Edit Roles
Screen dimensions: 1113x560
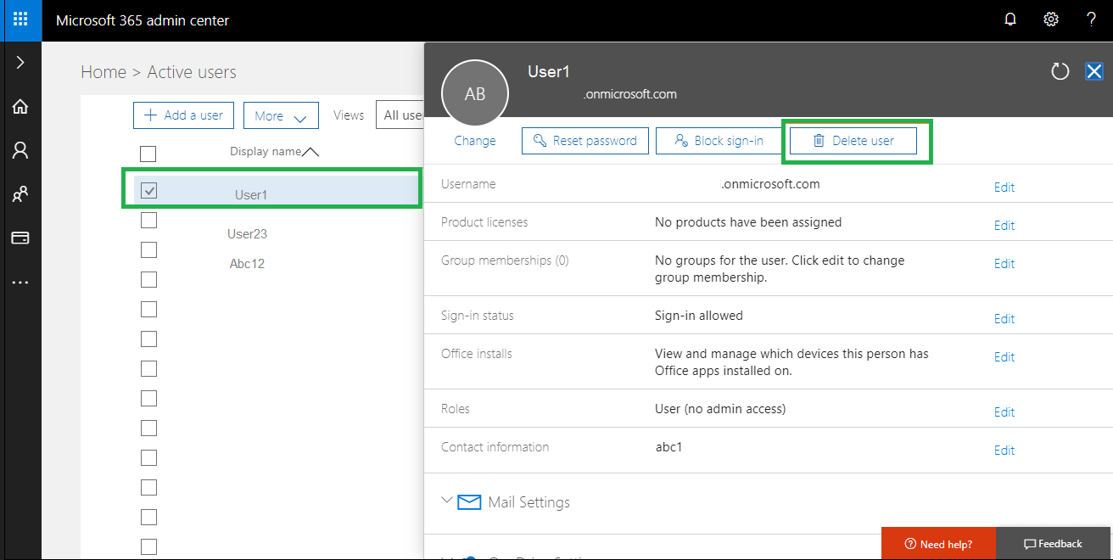coord(1004,412)
